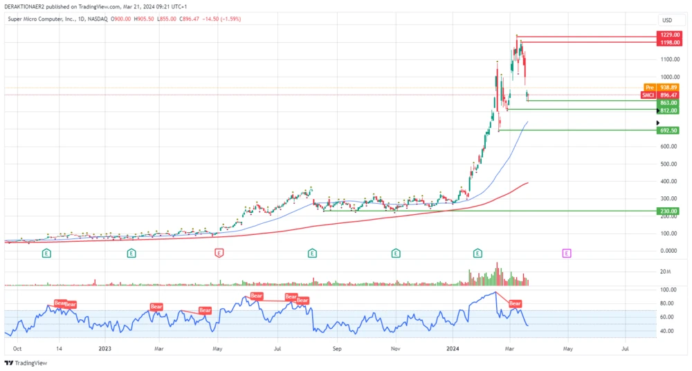The width and height of the screenshot is (692, 371).
Task: Click the earnings E marker between Jul and Sep 2023
Action: click(312, 253)
